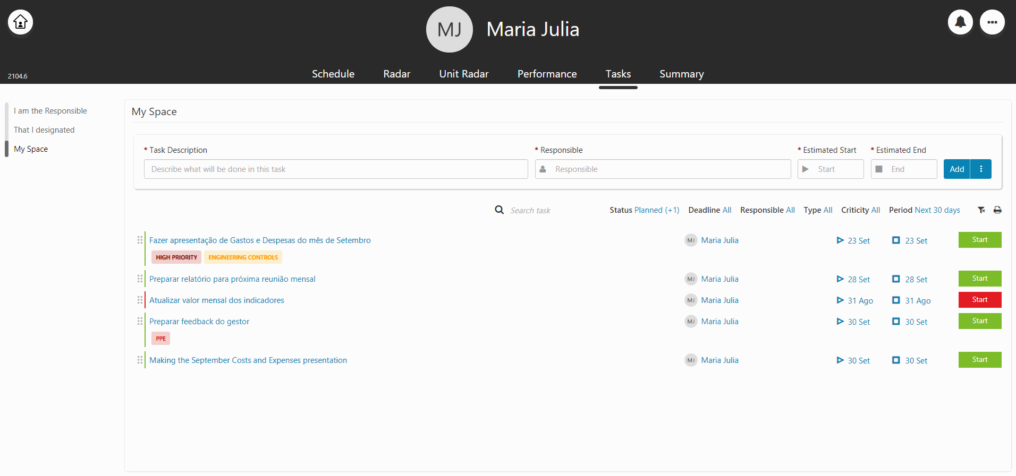Click MJ avatar on 'Making the September' row
1016x476 pixels.
point(691,360)
